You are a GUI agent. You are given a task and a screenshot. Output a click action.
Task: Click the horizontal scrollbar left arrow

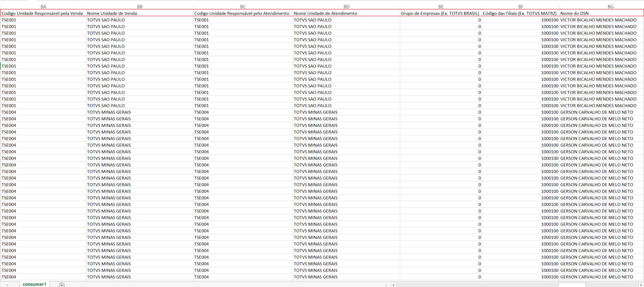394,285
